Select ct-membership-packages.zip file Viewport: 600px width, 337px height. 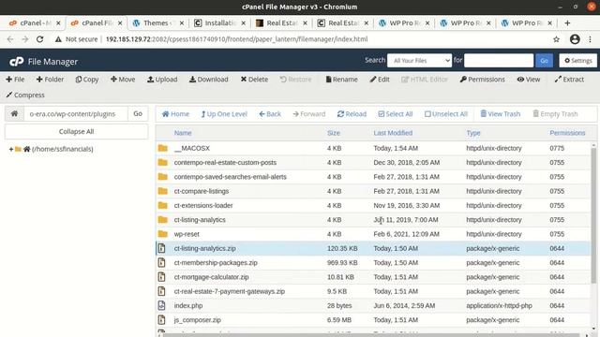point(216,263)
